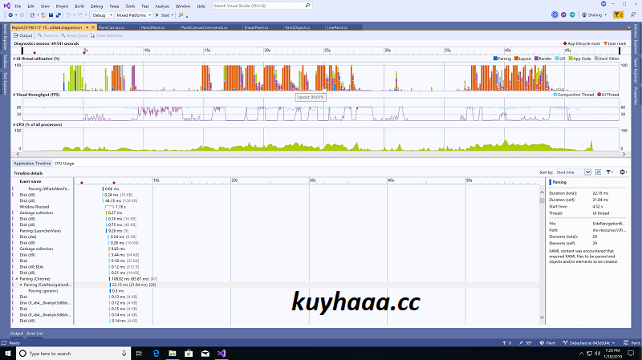Screen dimensions: 642x360
Task: Open the Sort by Start time dropdown
Action: [x=573, y=172]
